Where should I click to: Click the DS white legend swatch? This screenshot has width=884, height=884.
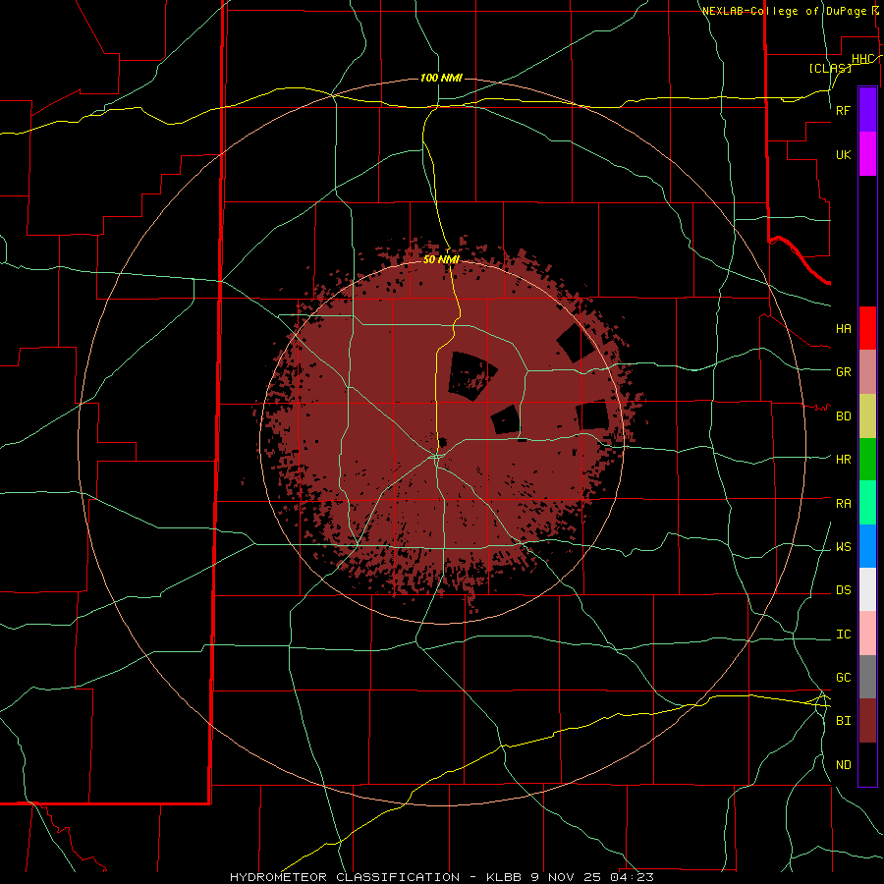867,589
